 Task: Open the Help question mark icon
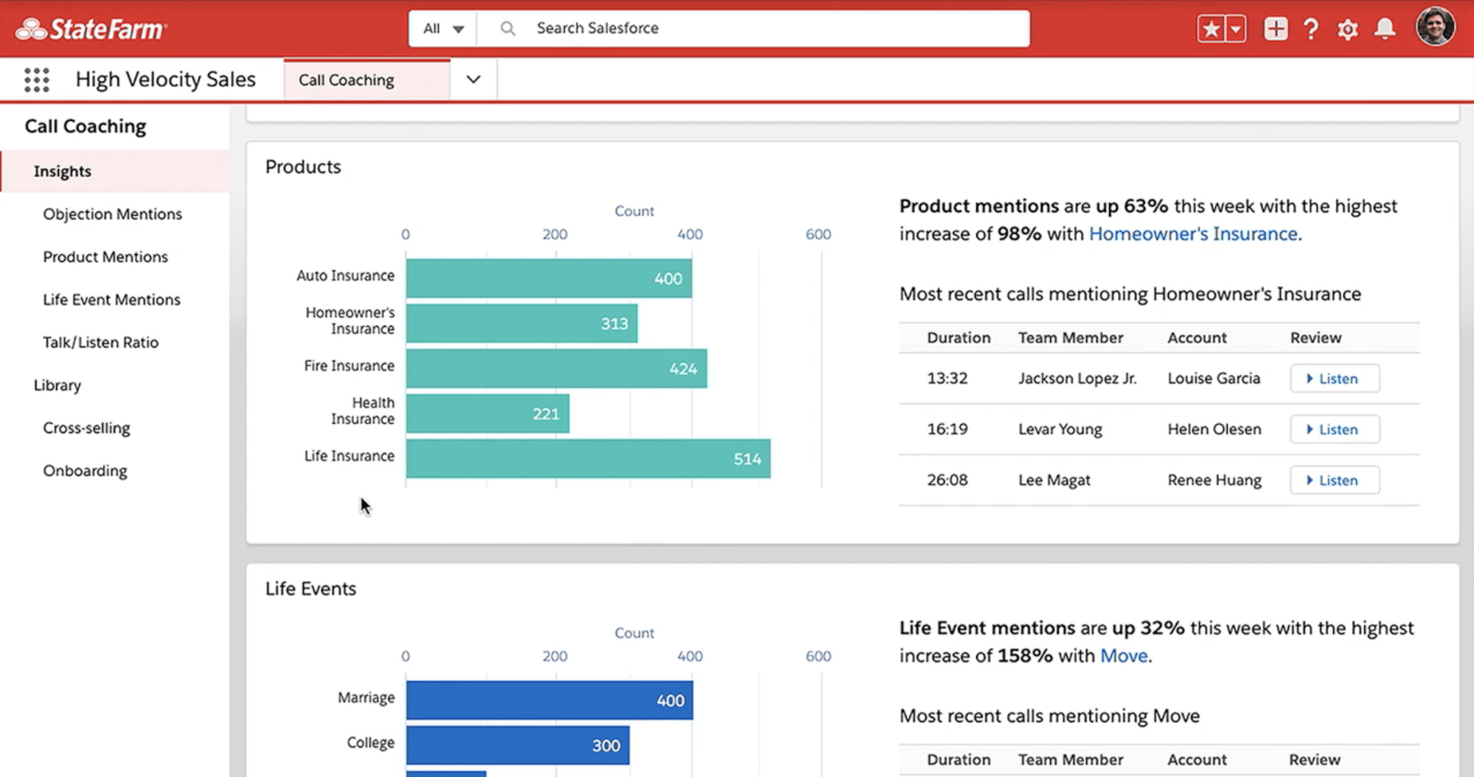click(1311, 28)
